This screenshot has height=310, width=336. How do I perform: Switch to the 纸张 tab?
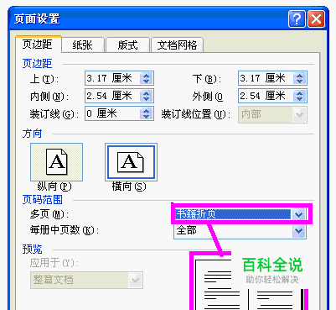coord(83,45)
